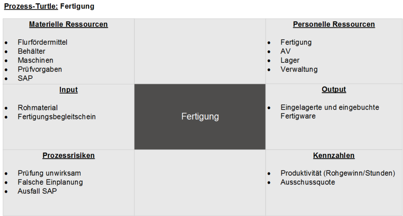Screen dimensions: 403x216
Task: Click the Ausfall SAP risk entry
Action: click(37, 191)
